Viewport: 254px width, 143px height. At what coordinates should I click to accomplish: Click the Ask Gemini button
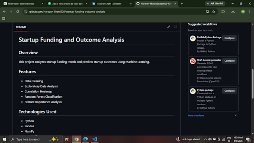point(215,4)
